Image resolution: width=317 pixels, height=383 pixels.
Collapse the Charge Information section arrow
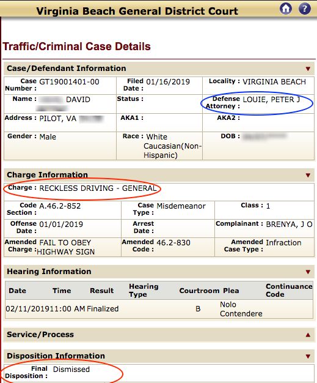point(308,176)
